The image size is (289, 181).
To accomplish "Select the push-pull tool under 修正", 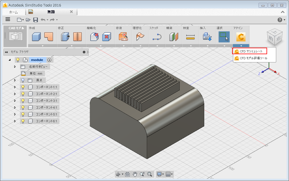I will (65, 37).
